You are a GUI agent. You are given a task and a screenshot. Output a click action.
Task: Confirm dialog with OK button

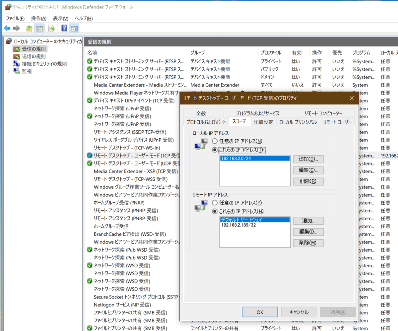(x=260, y=312)
